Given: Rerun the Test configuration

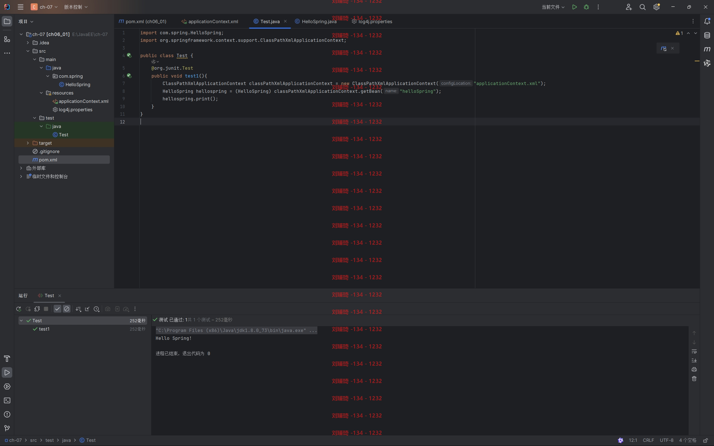Looking at the screenshot, I should click(19, 309).
